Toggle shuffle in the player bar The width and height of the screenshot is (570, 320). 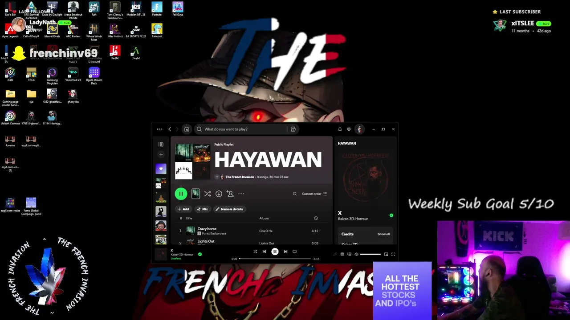(255, 252)
